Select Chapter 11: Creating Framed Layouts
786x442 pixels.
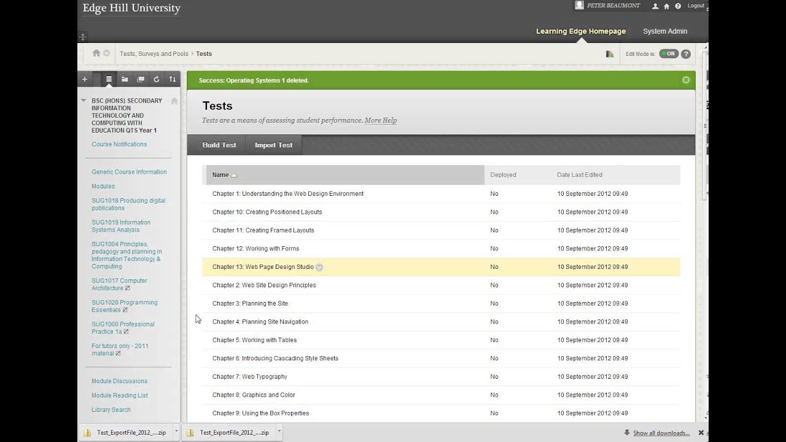point(263,230)
